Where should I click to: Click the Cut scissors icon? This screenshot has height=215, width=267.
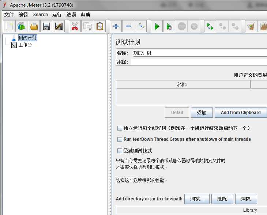75,26
